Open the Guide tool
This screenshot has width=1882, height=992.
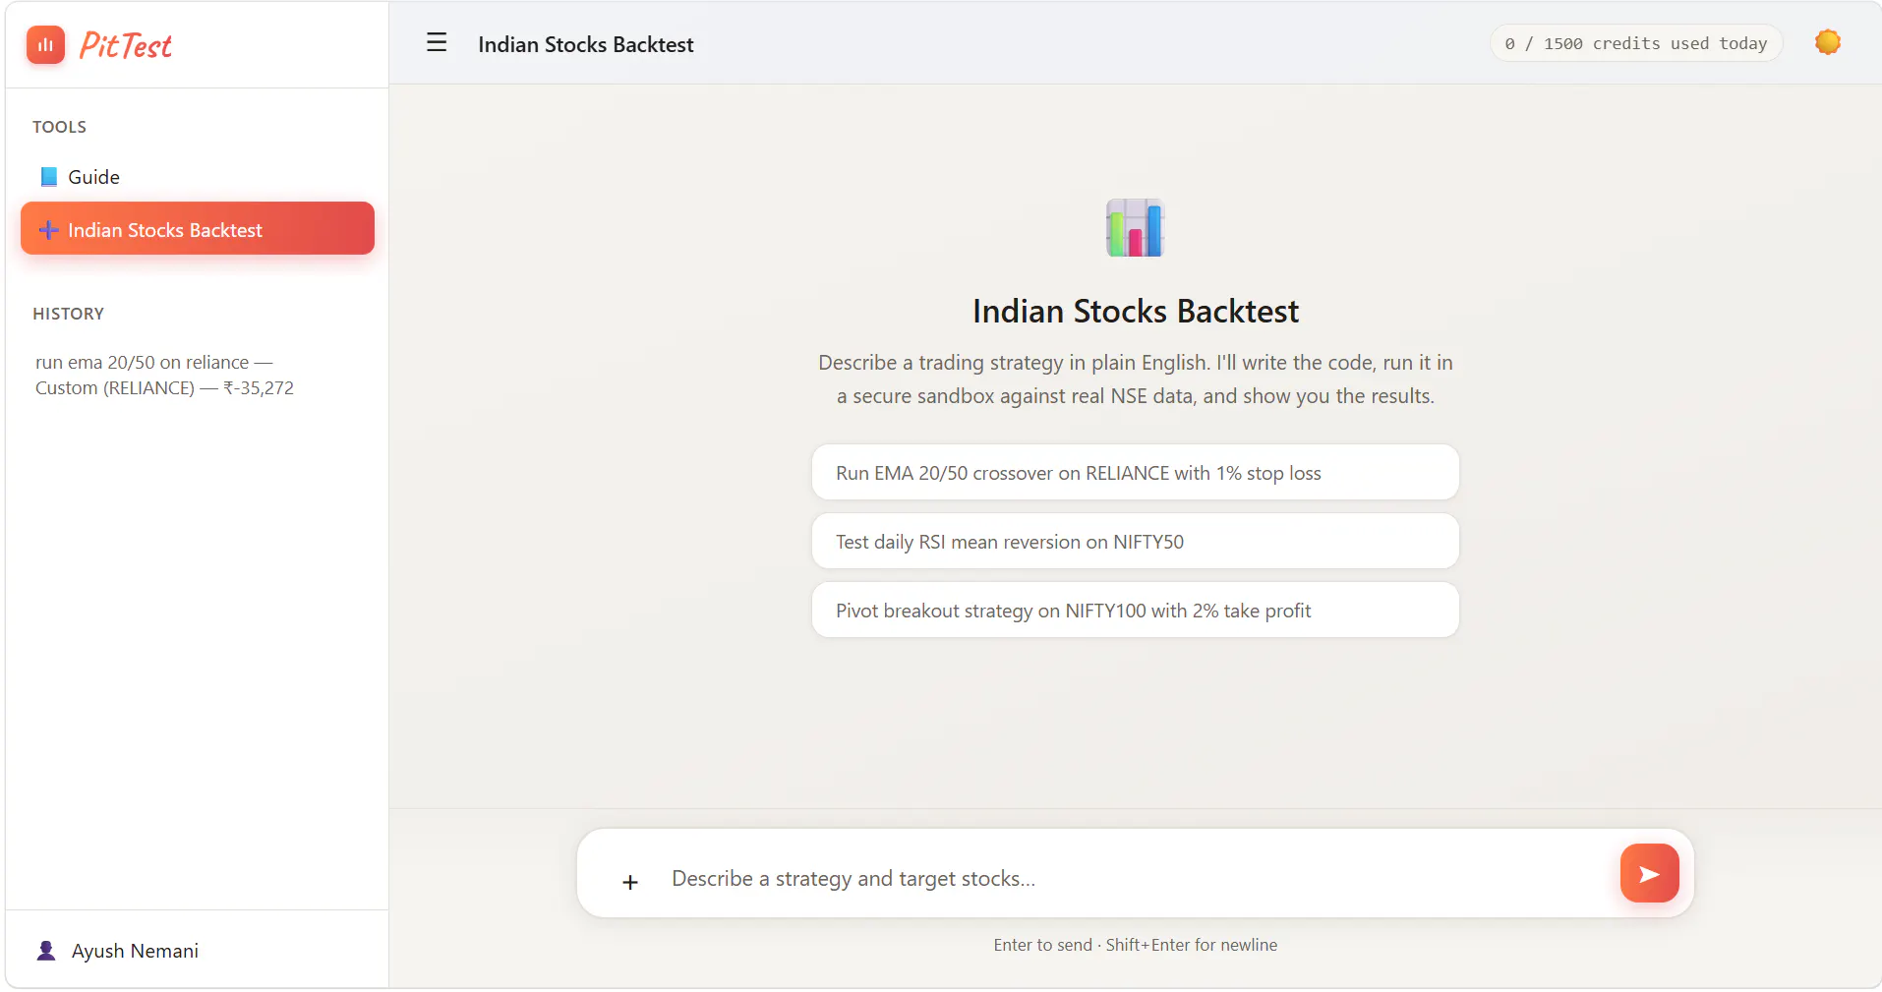click(x=198, y=177)
